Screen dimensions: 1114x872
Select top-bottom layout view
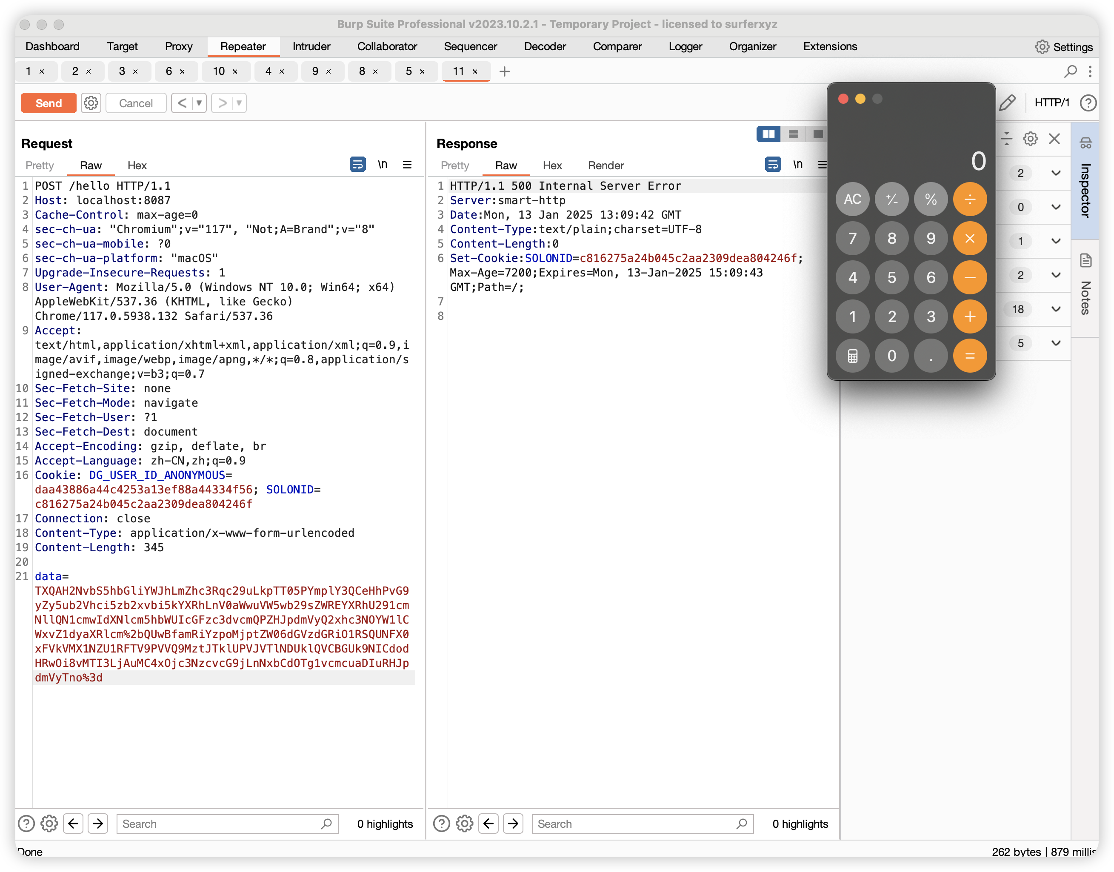(793, 134)
